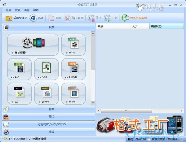
Task: Click the task list scroll right arrow
Action: click(182, 111)
